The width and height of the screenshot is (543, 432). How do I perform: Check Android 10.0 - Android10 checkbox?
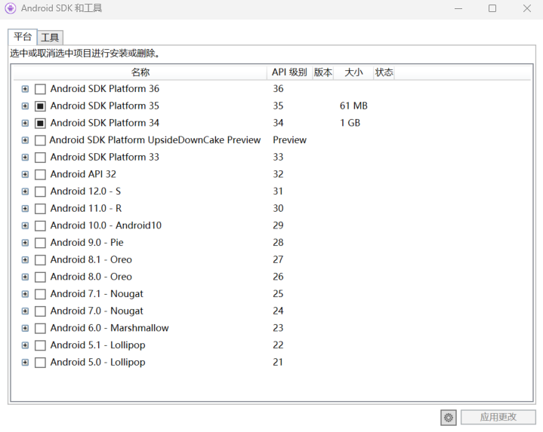coord(40,226)
